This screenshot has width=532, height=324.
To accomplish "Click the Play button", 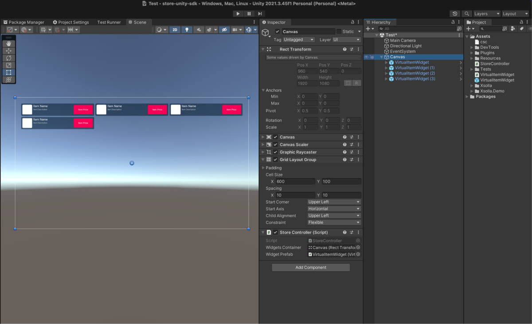I will point(238,14).
